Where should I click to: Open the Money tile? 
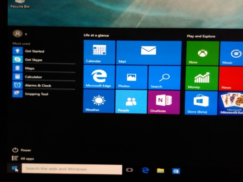pyautogui.click(x=202, y=78)
